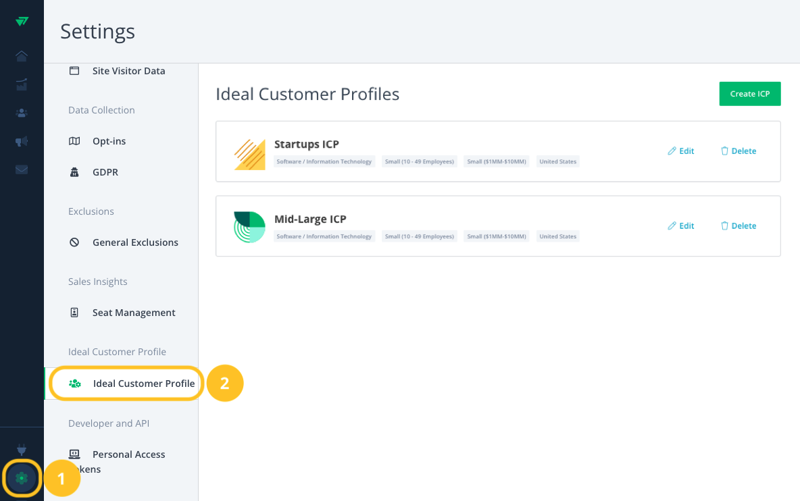Open the megaphone campaigns icon
This screenshot has height=501, width=800.
click(22, 141)
